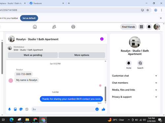This screenshot has width=165, height=123.
Task: Click the side panel apartment thumbnail
Action: [135, 42]
